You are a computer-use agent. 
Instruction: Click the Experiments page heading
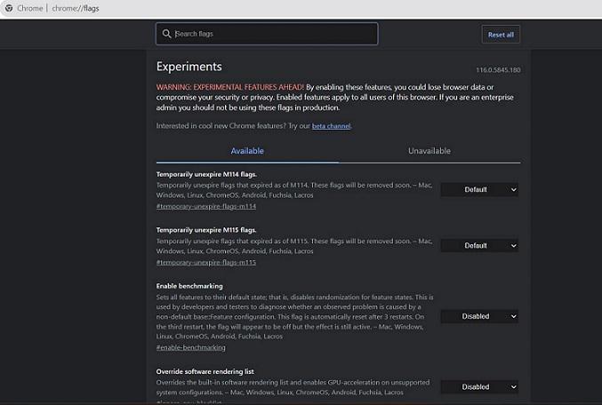[x=189, y=67]
